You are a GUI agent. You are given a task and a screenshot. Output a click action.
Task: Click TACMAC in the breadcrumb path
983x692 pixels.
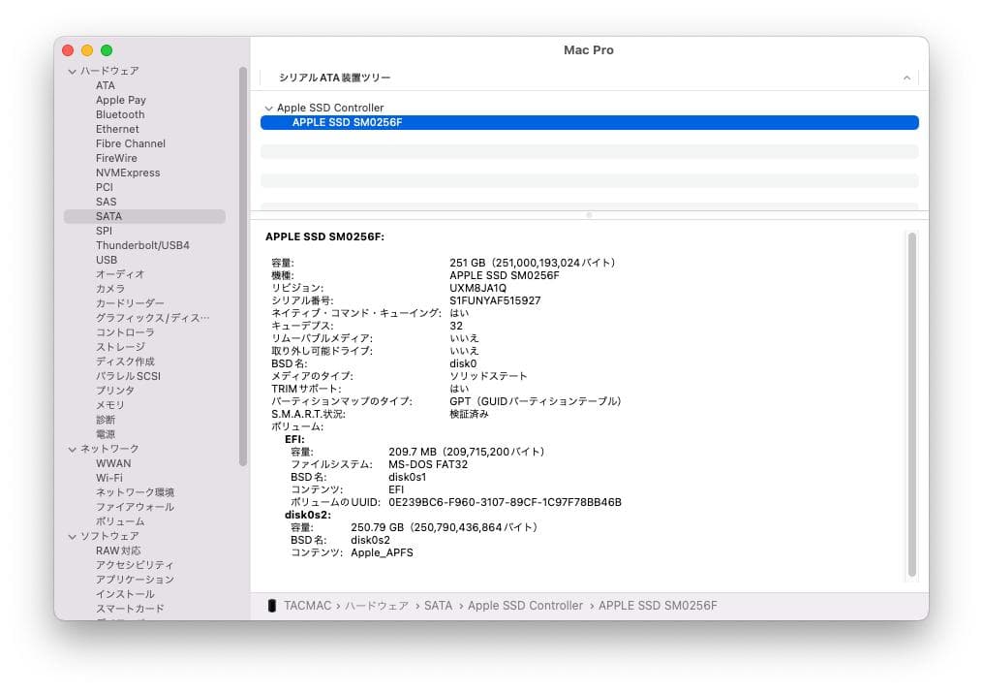(308, 605)
